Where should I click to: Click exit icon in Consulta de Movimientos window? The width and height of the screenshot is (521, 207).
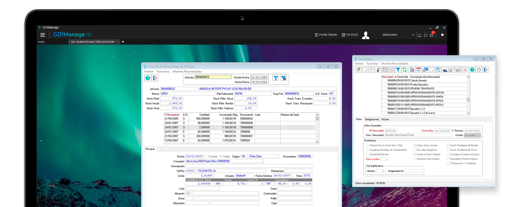pyautogui.click(x=155, y=78)
